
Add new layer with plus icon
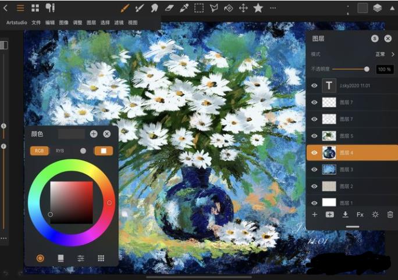(x=314, y=214)
